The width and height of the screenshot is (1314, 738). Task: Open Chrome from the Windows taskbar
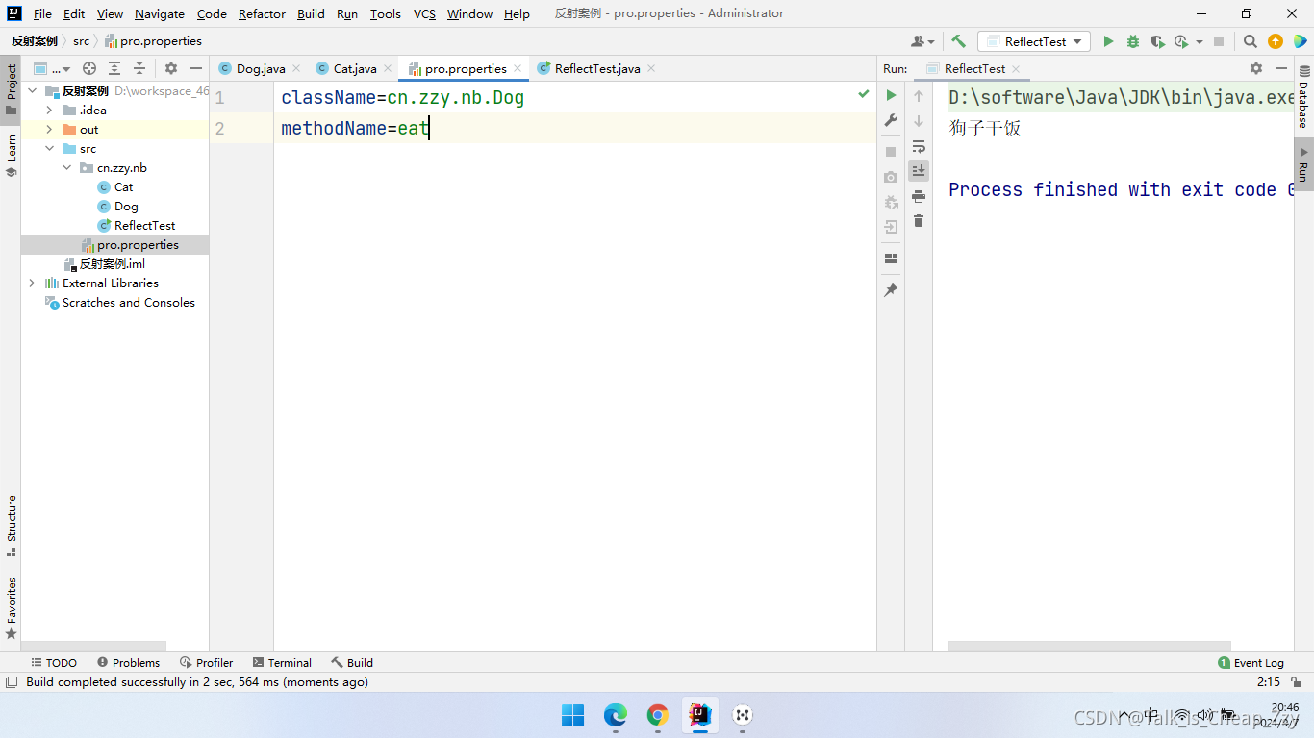click(658, 715)
